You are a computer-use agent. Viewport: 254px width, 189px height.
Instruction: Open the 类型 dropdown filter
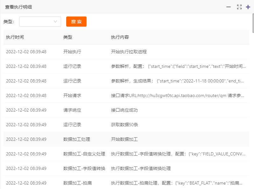pyautogui.click(x=40, y=22)
